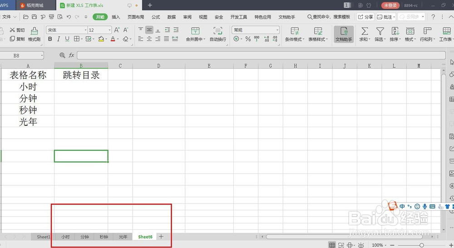Image resolution: width=454 pixels, height=248 pixels.
Task: Toggle middle vertical alignment
Action: [149, 30]
